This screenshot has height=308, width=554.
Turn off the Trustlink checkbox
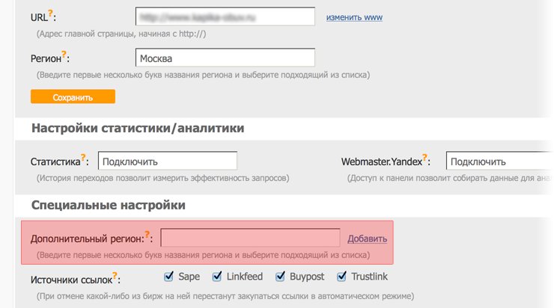click(342, 277)
